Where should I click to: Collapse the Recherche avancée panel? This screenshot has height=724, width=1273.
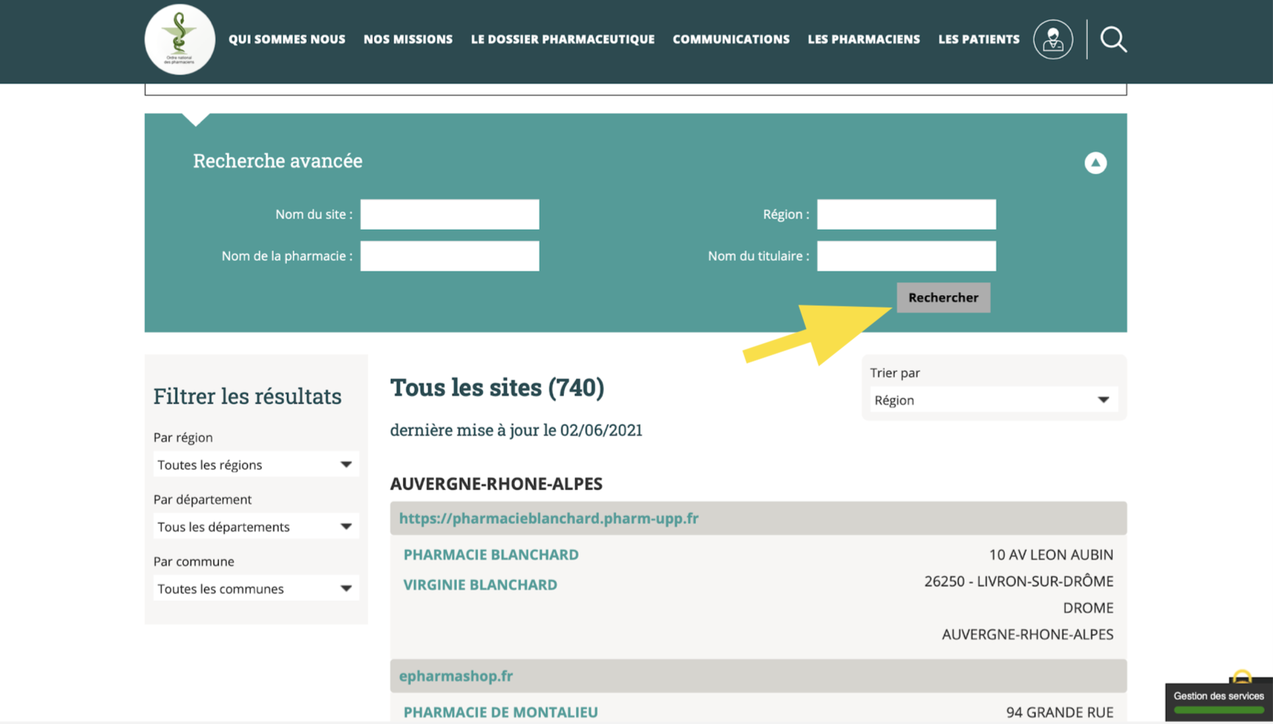(1095, 163)
